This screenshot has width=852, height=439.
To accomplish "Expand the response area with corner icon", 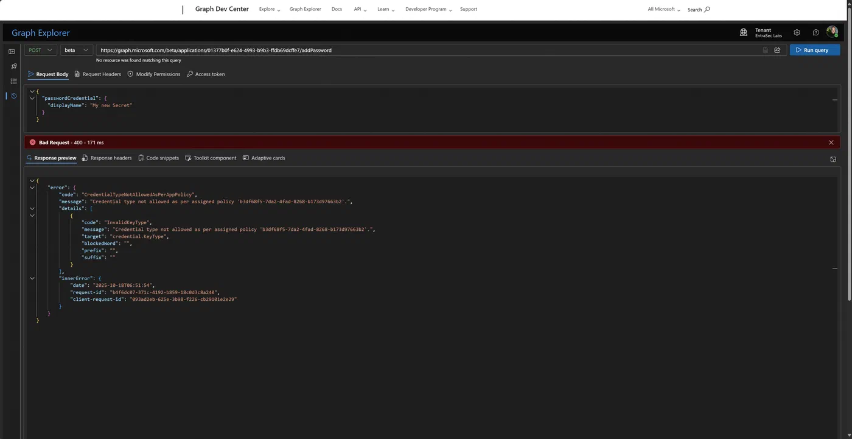I will click(833, 159).
